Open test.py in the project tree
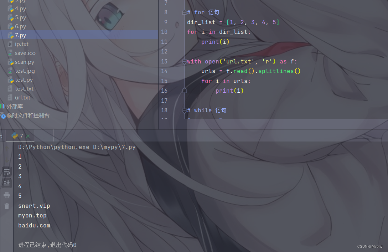Viewport: 388px width, 252px height. 24,80
